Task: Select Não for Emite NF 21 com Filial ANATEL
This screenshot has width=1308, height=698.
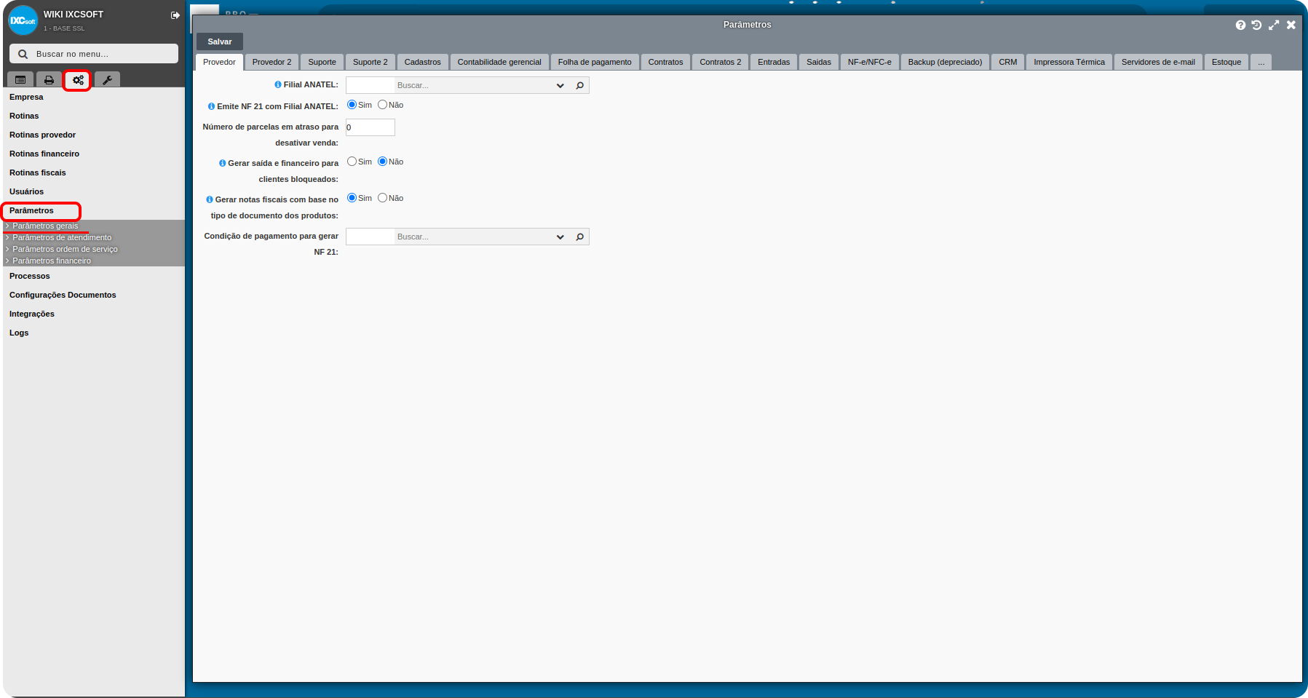Action: click(x=382, y=105)
